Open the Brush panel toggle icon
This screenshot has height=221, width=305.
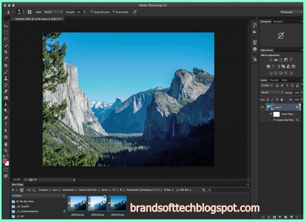point(29,12)
